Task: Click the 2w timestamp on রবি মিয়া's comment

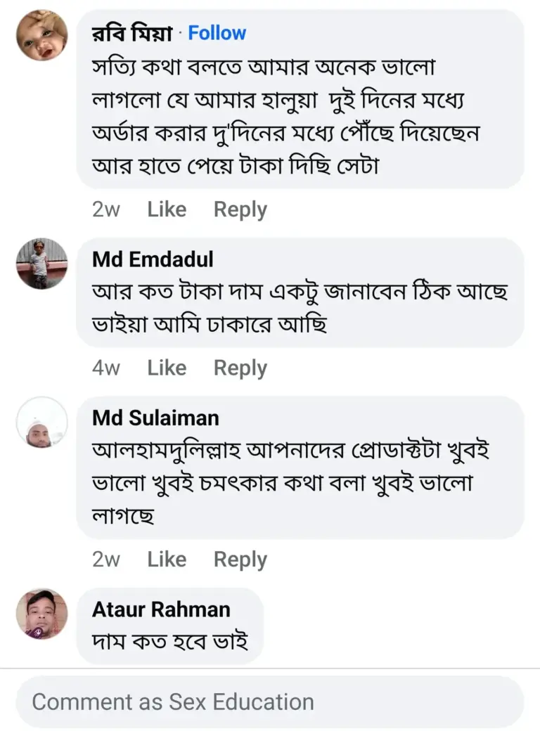Action: [x=106, y=209]
